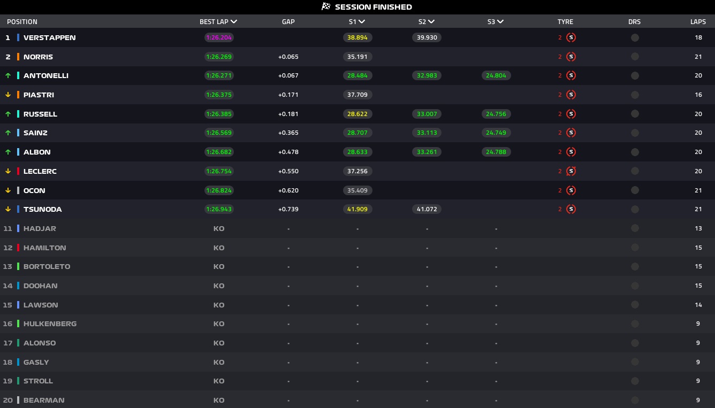Click Russell's soft tyre icon
This screenshot has height=408, width=715.
[x=571, y=114]
